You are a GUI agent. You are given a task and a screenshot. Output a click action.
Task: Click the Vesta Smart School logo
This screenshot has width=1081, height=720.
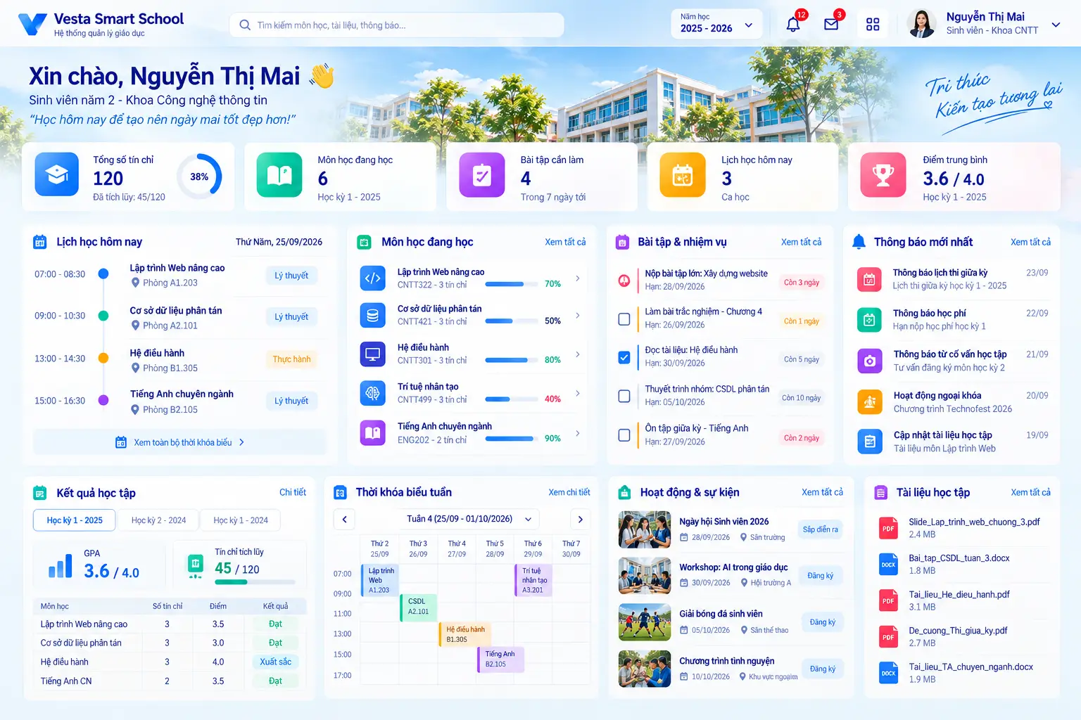[32, 25]
